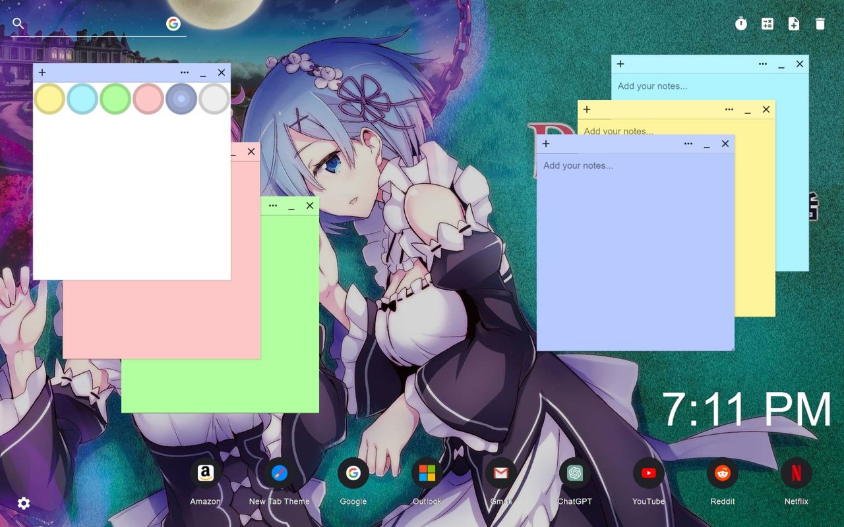Open the timer tool in top-right toolbar
Screen dimensions: 844x527
[741, 24]
